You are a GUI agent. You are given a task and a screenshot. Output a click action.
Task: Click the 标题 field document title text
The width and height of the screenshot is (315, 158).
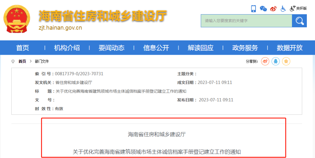(x=121, y=91)
